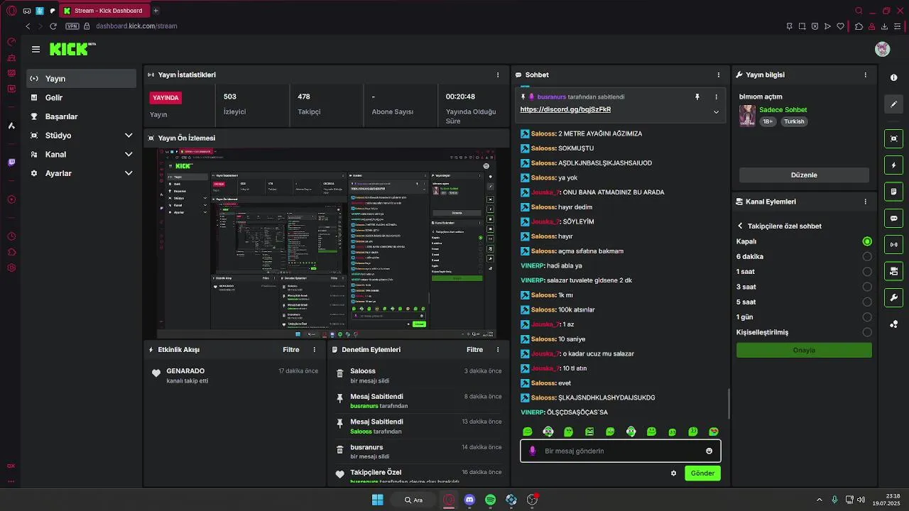Open message options dots on pinned message
This screenshot has height=511, width=909.
pos(716,97)
